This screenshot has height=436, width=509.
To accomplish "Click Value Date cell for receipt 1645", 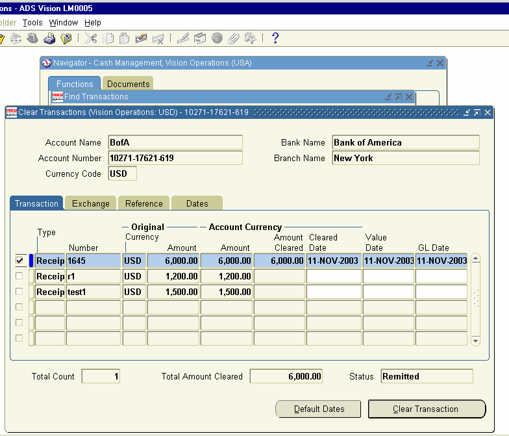I will 388,261.
